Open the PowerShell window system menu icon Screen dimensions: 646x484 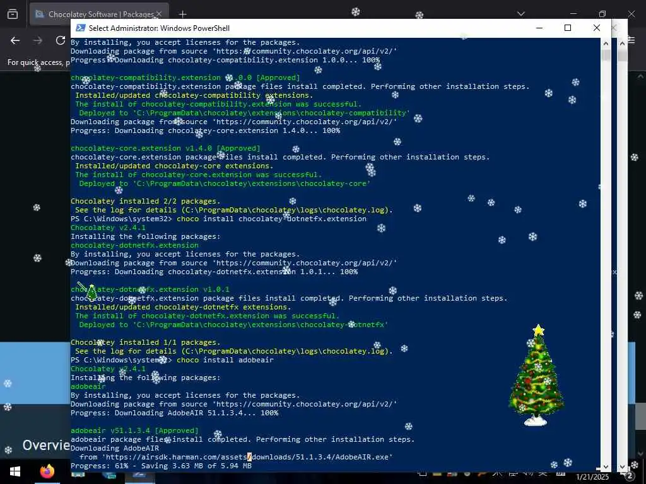click(x=81, y=28)
